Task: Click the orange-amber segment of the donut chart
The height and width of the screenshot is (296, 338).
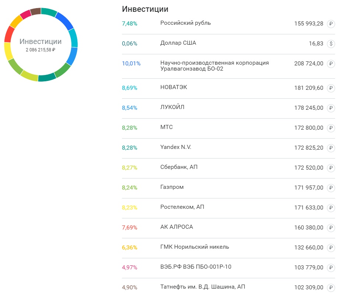Action: [x=16, y=21]
